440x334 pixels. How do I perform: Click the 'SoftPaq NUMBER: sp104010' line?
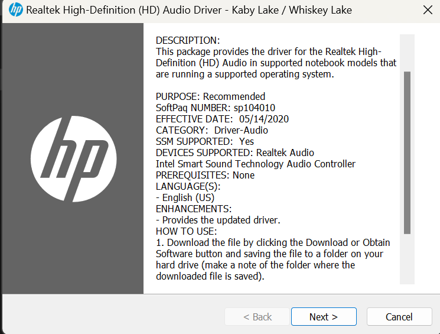[x=216, y=108]
